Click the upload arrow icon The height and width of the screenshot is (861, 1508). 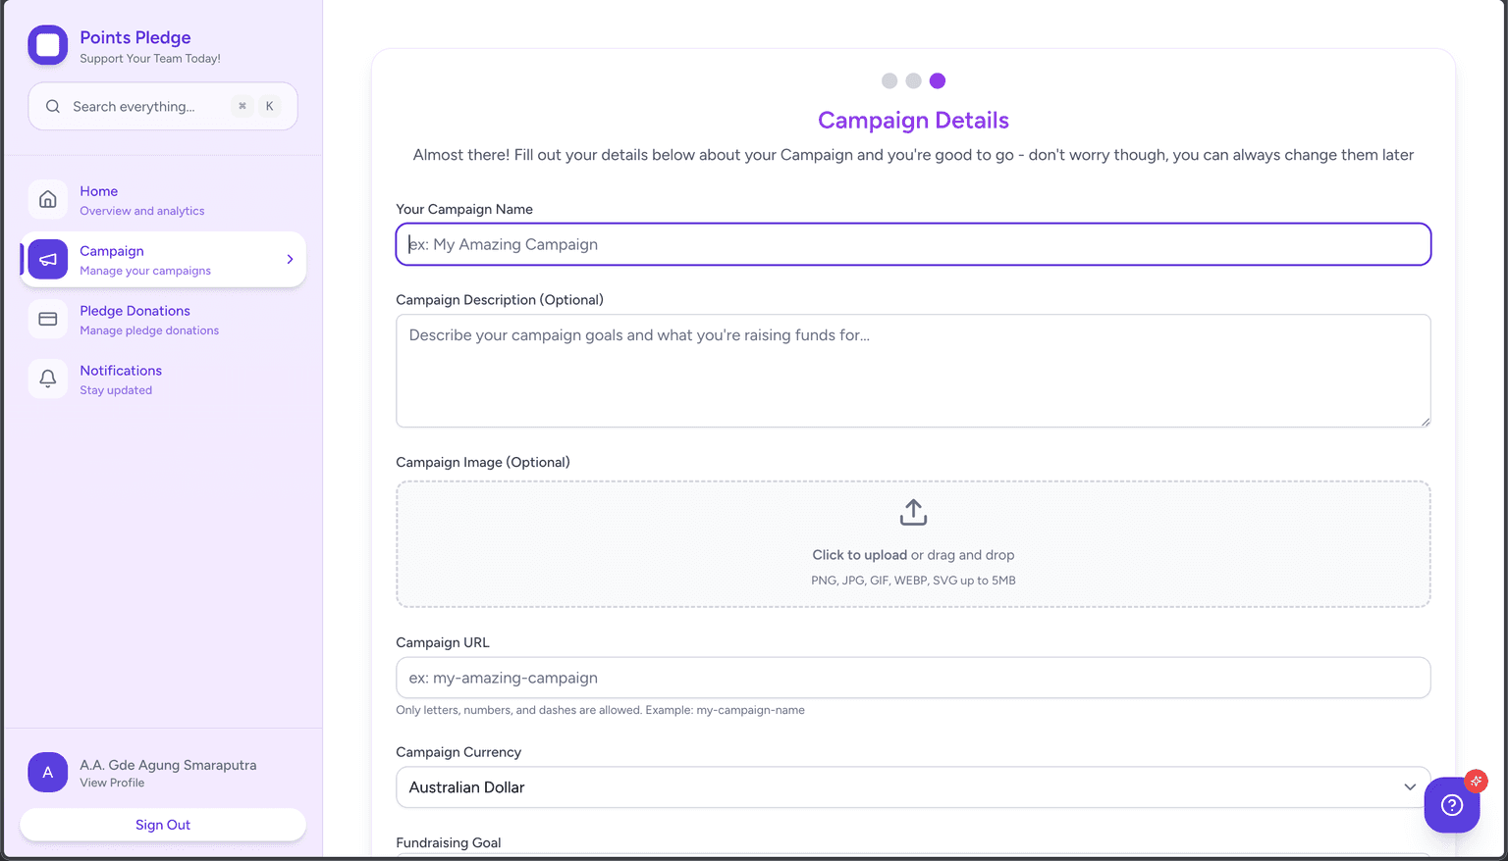913,512
